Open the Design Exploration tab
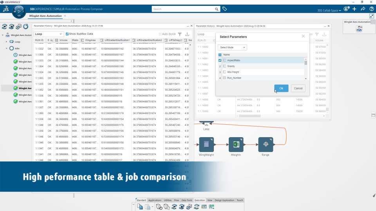 (224, 200)
